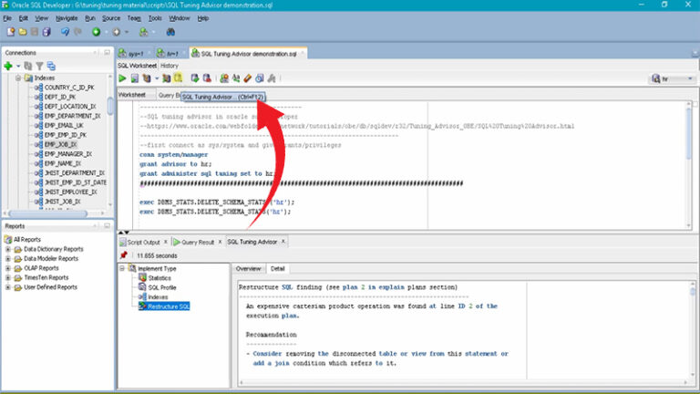Click All Reports in Reports panel
The image size is (700, 394).
(26, 240)
